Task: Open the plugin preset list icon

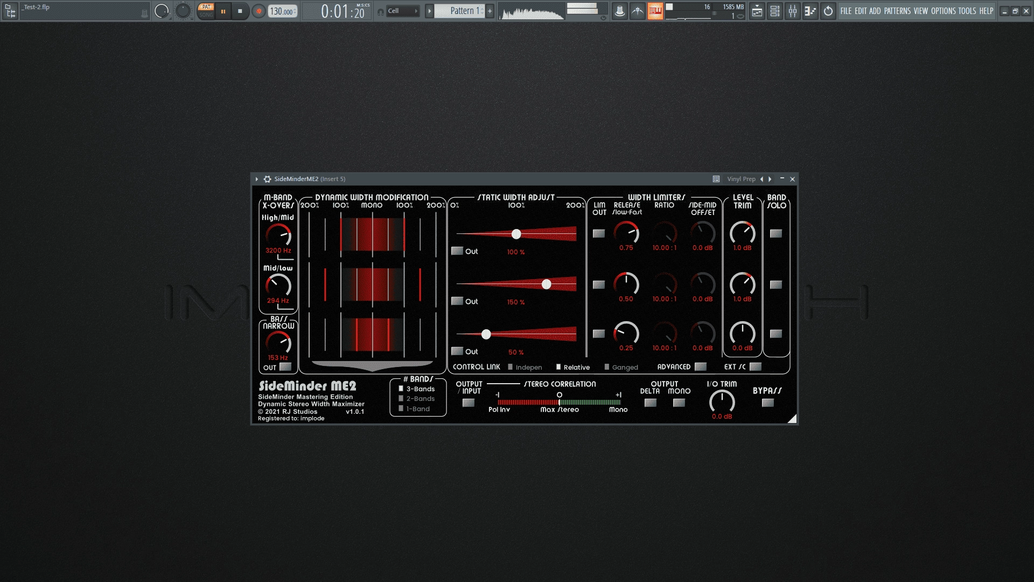Action: [716, 179]
